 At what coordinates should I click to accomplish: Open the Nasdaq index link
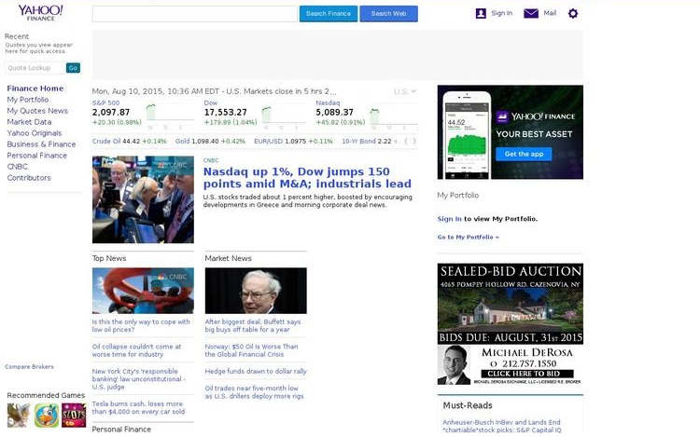tap(328, 102)
